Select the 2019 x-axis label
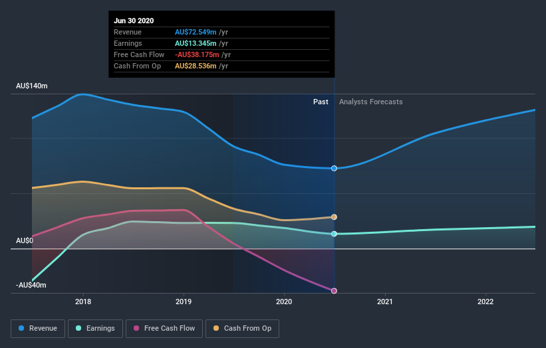 (184, 302)
